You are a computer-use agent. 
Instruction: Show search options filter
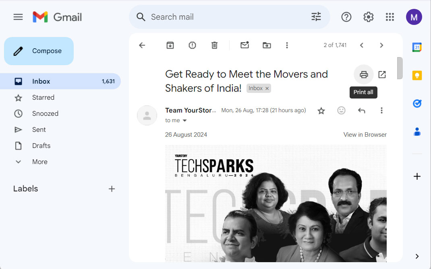coord(316,17)
